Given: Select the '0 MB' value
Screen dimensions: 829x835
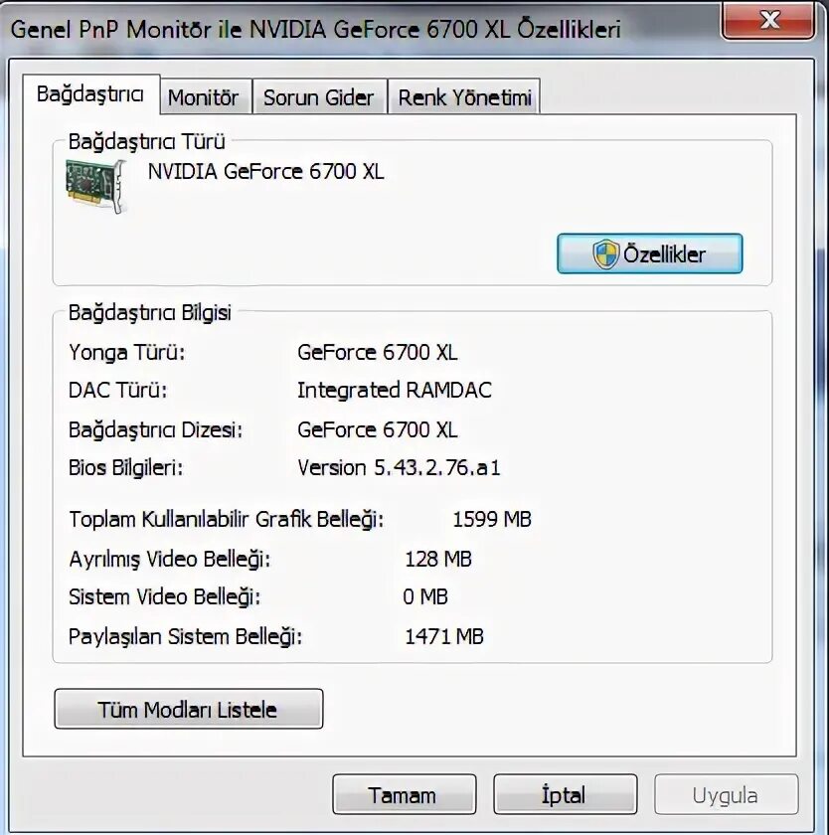Looking at the screenshot, I should click(424, 597).
